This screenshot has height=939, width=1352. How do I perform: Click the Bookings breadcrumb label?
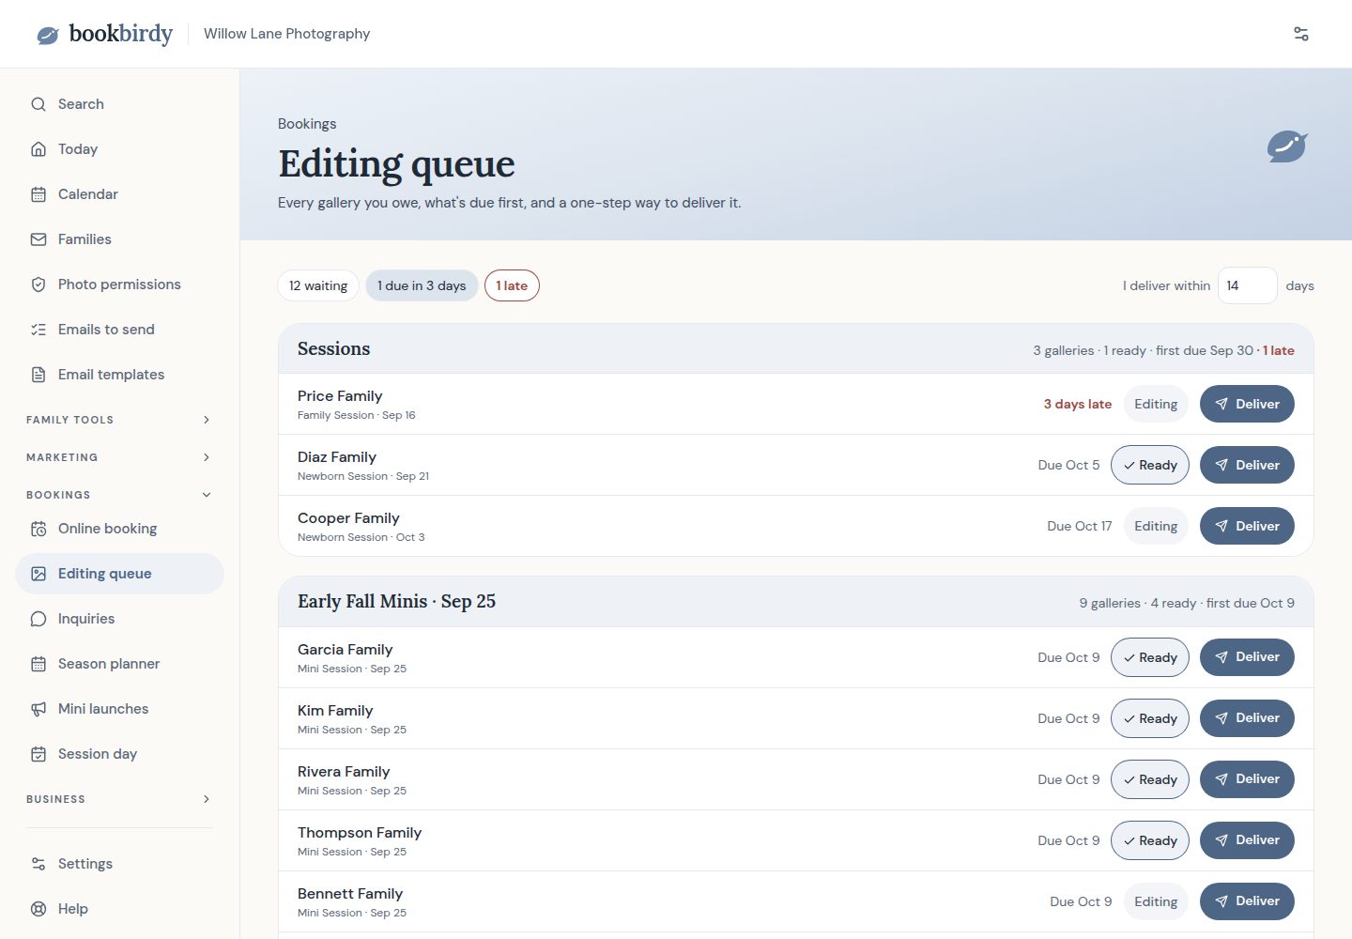click(307, 124)
